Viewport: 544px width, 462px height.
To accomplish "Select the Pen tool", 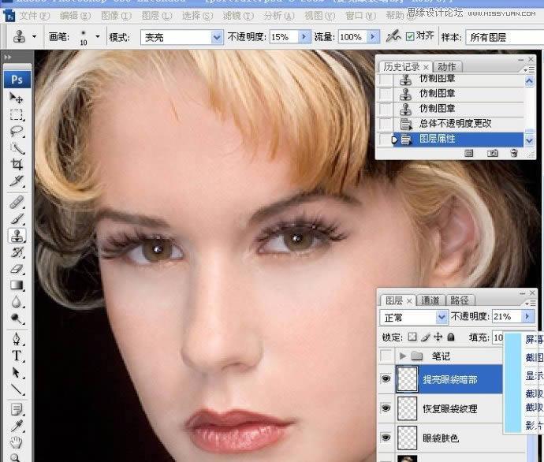I will [x=16, y=339].
